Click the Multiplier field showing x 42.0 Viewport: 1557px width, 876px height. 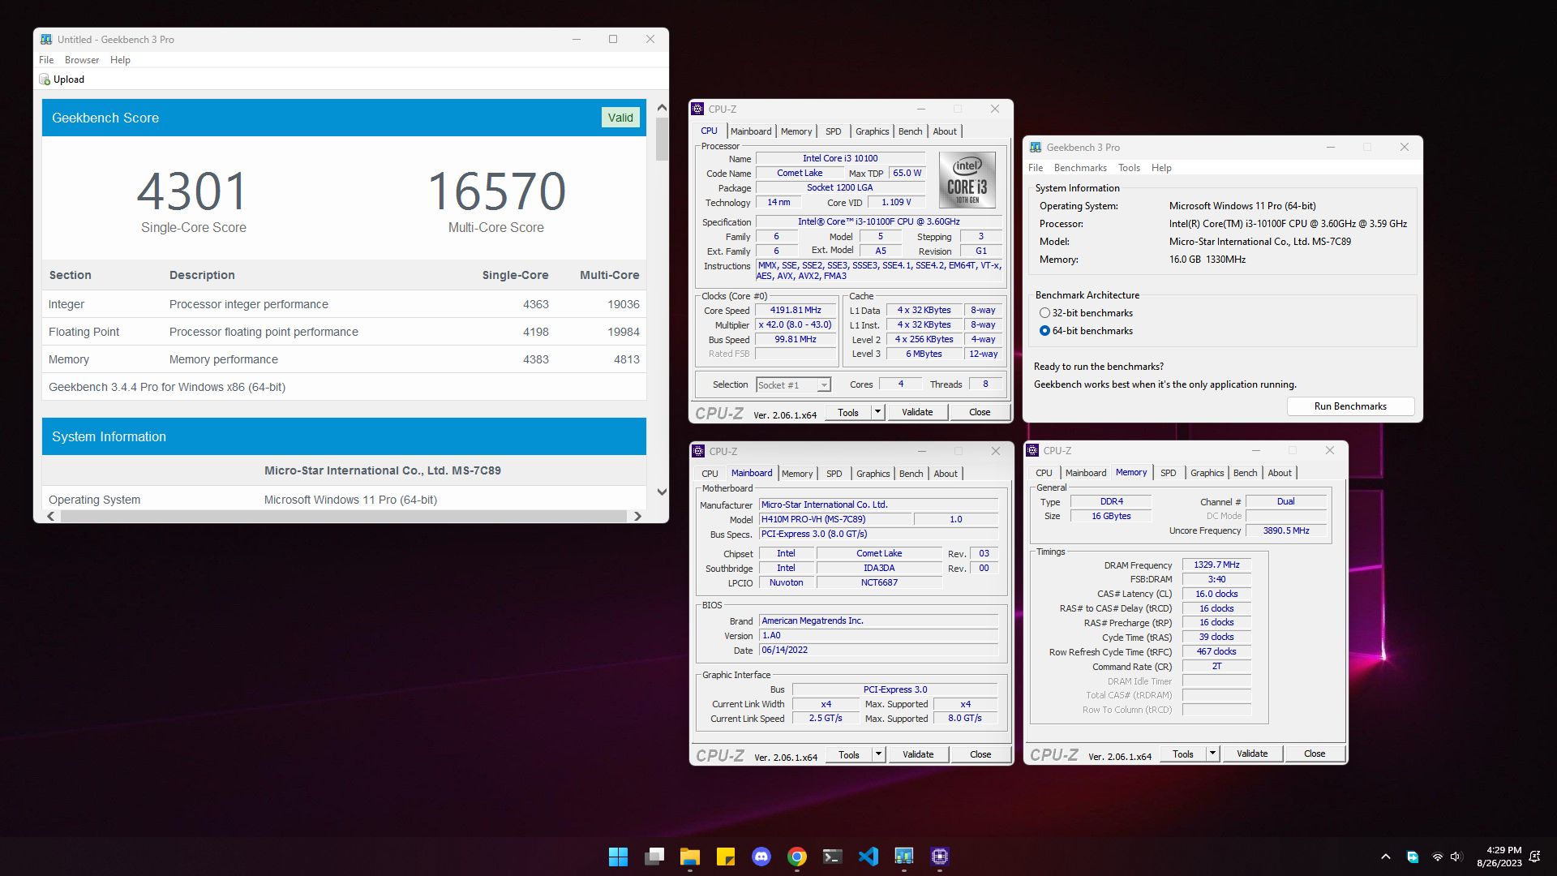[x=796, y=324]
